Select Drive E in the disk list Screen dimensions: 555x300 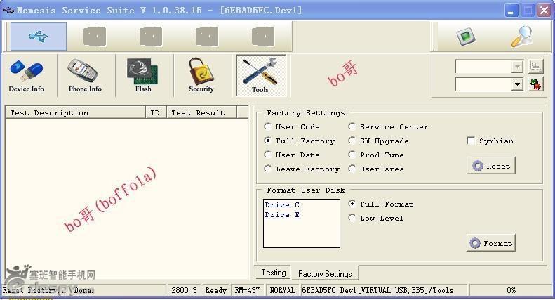click(x=282, y=215)
